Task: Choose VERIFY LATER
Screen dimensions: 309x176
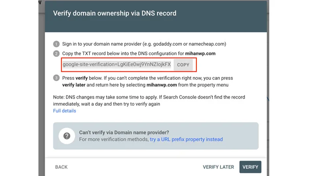Action: 219,167
